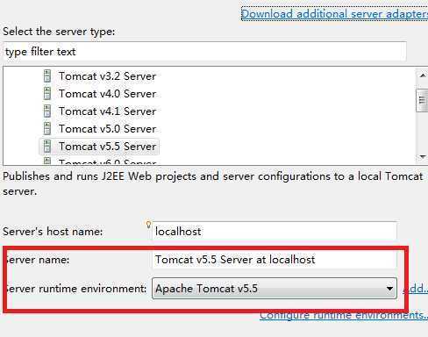Choose Tomcat v5.5 Server from list
The height and width of the screenshot is (337, 428).
pos(107,147)
